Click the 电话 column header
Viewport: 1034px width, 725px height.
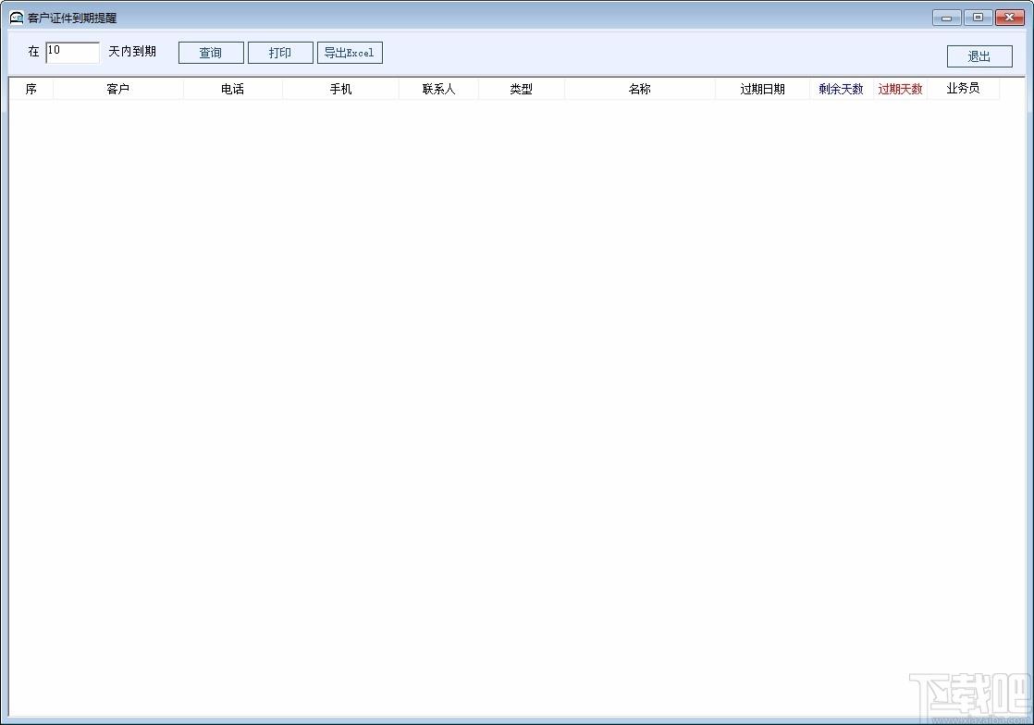coord(233,89)
